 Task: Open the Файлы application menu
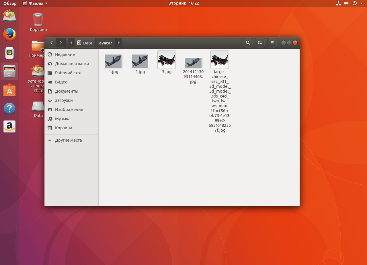click(x=35, y=3)
